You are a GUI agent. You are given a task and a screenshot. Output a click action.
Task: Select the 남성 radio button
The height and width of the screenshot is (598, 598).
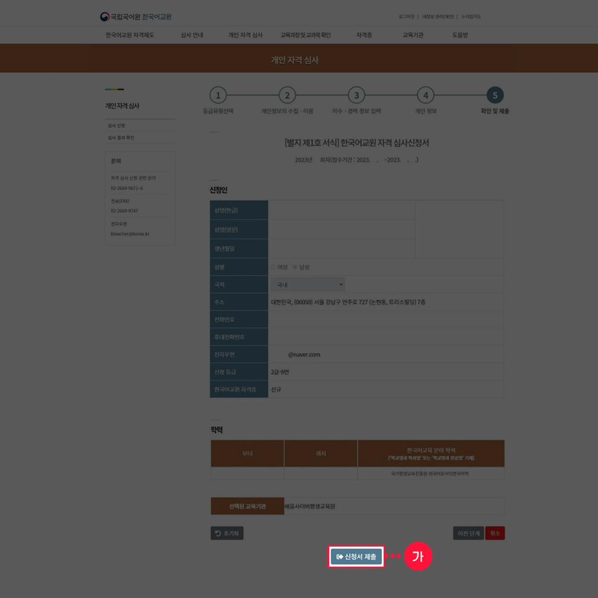tap(295, 267)
